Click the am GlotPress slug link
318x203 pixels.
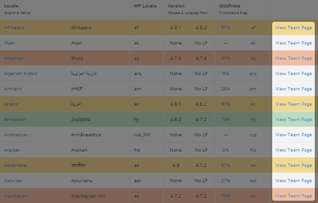click(253, 89)
